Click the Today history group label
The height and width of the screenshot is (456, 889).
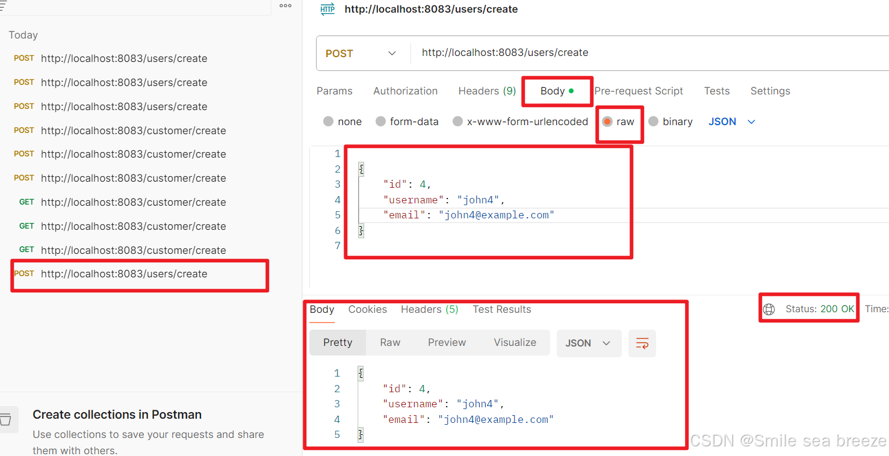coord(23,35)
